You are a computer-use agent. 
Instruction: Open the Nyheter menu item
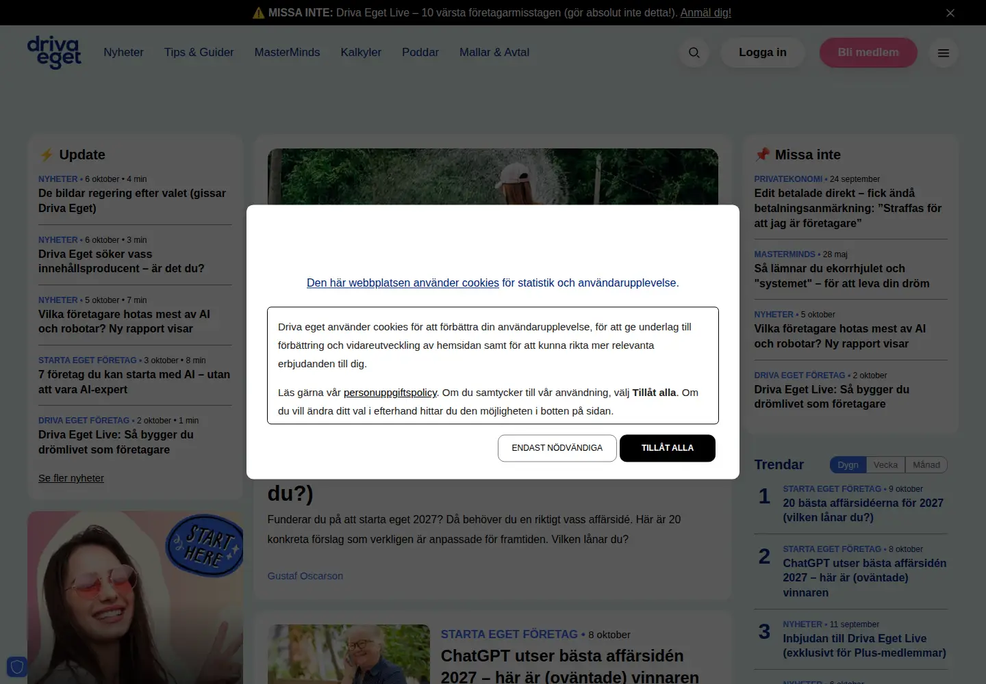pos(123,53)
